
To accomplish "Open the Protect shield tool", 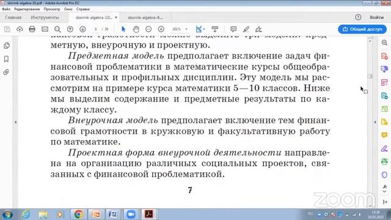I will 384,175.
